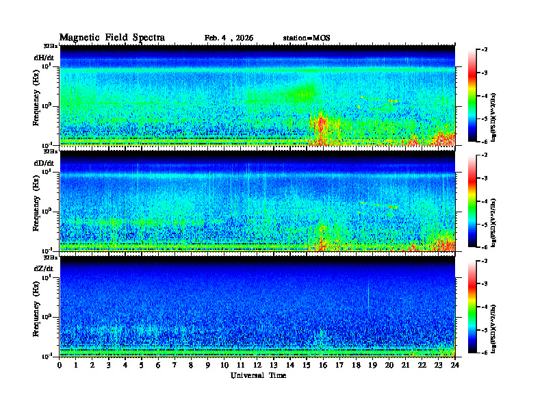The image size is (542, 419).
Task: Click inside the dD/dt spectrogram plot
Action: (257, 201)
